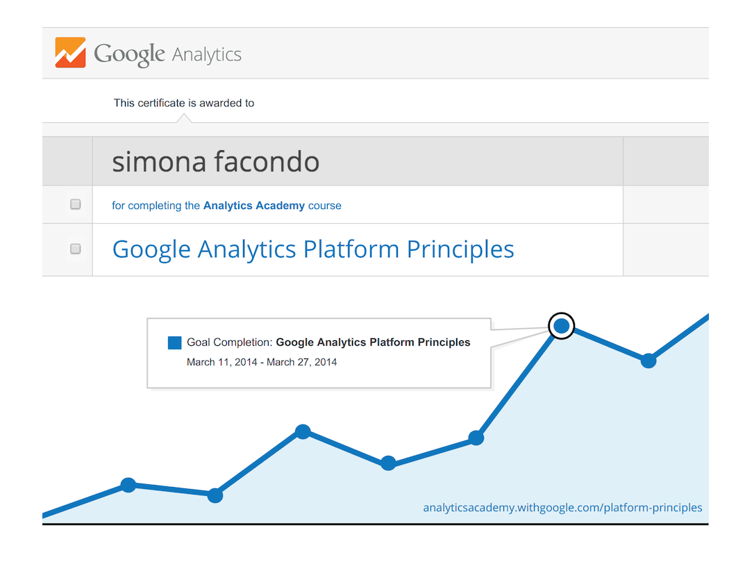
Task: Click the Analytics Academy bold link
Action: point(254,206)
